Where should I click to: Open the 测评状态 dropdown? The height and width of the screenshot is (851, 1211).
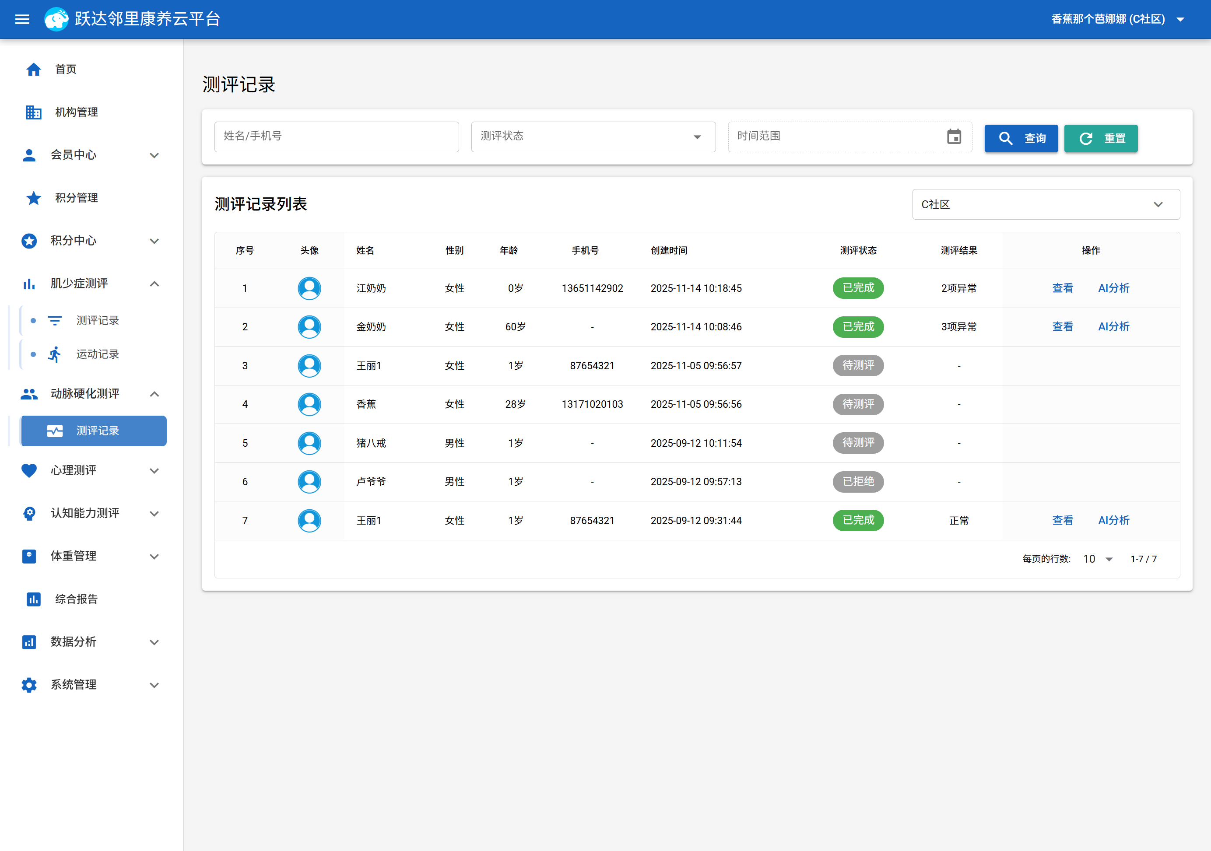coord(593,137)
